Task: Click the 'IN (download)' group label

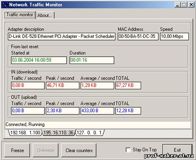Action: [x=24, y=72]
